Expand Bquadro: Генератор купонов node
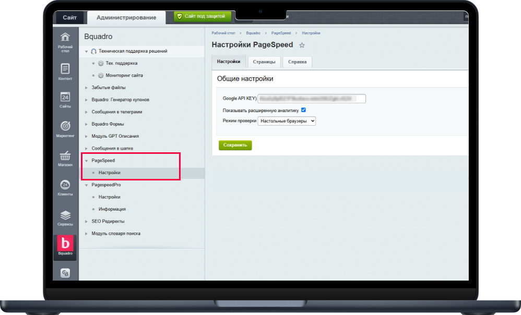521x315 pixels. 86,100
